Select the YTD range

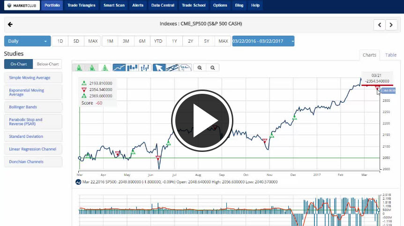click(158, 41)
